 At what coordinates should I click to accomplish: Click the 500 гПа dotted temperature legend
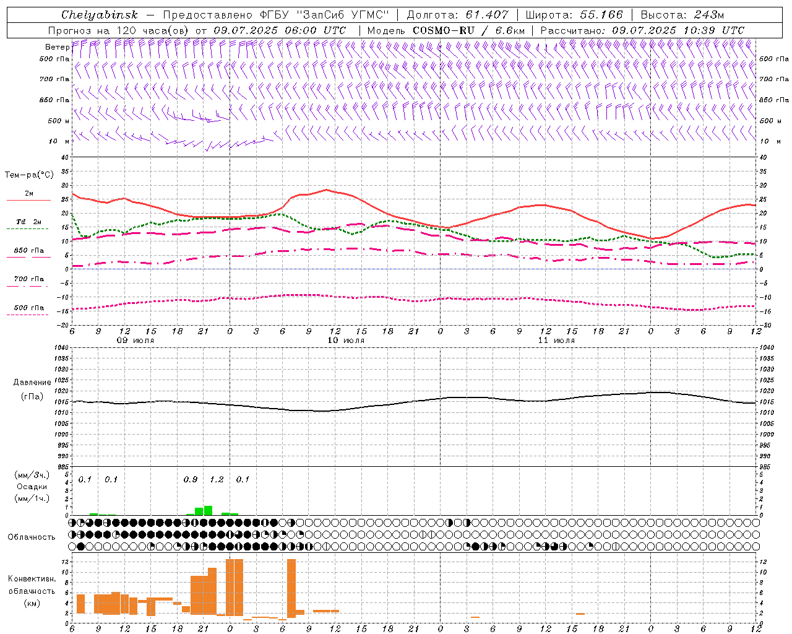(x=28, y=315)
